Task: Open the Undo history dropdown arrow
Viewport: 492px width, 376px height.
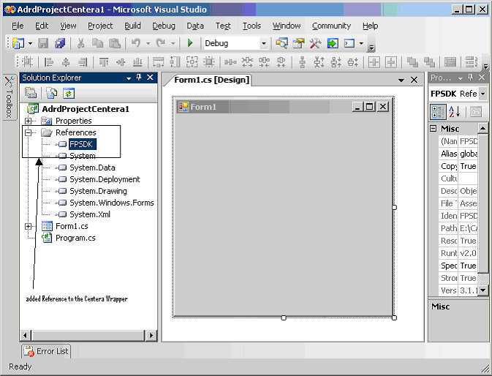Action: coord(148,43)
